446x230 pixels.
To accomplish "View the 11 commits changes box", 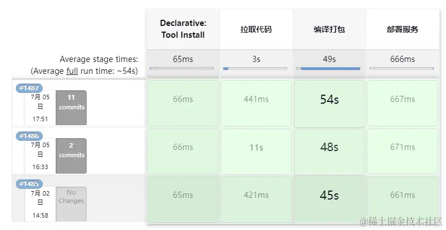I will pos(71,107).
